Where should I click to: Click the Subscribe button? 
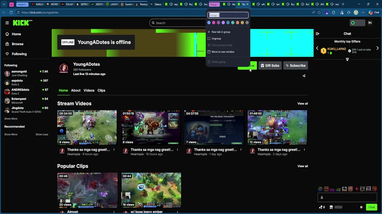(295, 66)
